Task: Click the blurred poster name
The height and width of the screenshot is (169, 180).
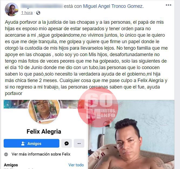Action: click(x=42, y=6)
